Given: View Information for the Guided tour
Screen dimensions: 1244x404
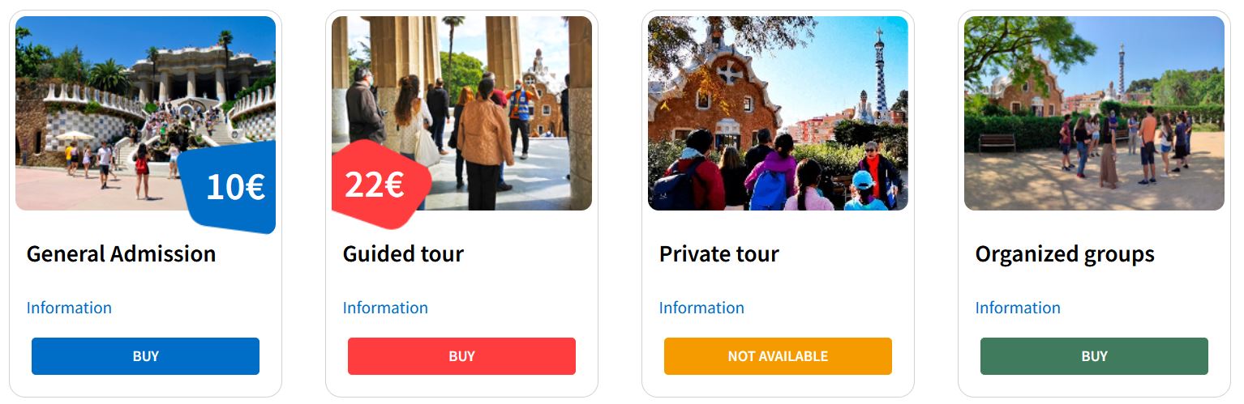Looking at the screenshot, I should (385, 308).
